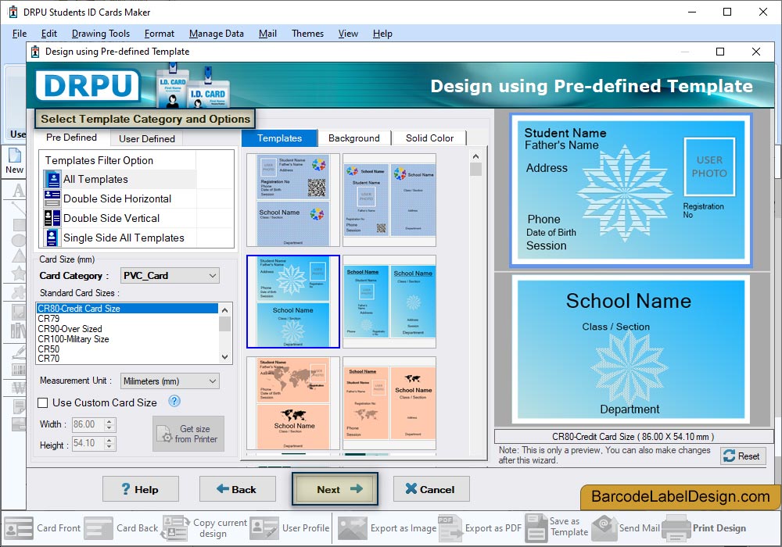Open the Manage Data menu
The height and width of the screenshot is (547, 782).
click(217, 34)
